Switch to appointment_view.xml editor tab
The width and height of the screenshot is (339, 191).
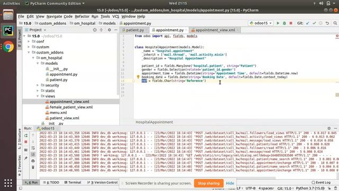216,30
